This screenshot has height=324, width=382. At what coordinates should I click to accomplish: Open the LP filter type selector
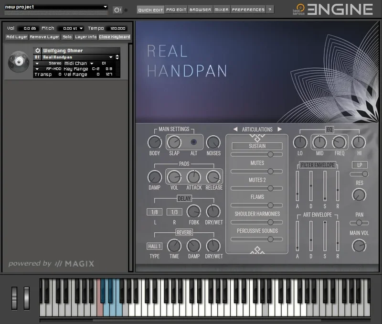click(x=360, y=165)
